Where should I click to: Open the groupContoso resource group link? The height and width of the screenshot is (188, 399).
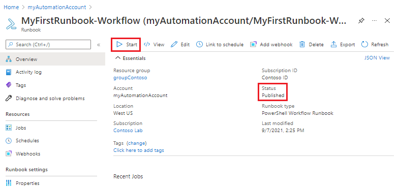pyautogui.click(x=130, y=78)
